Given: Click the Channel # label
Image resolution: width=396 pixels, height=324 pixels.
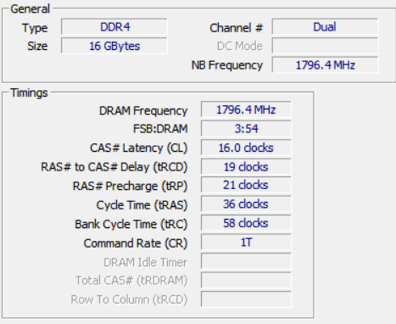Looking at the screenshot, I should tap(237, 28).
